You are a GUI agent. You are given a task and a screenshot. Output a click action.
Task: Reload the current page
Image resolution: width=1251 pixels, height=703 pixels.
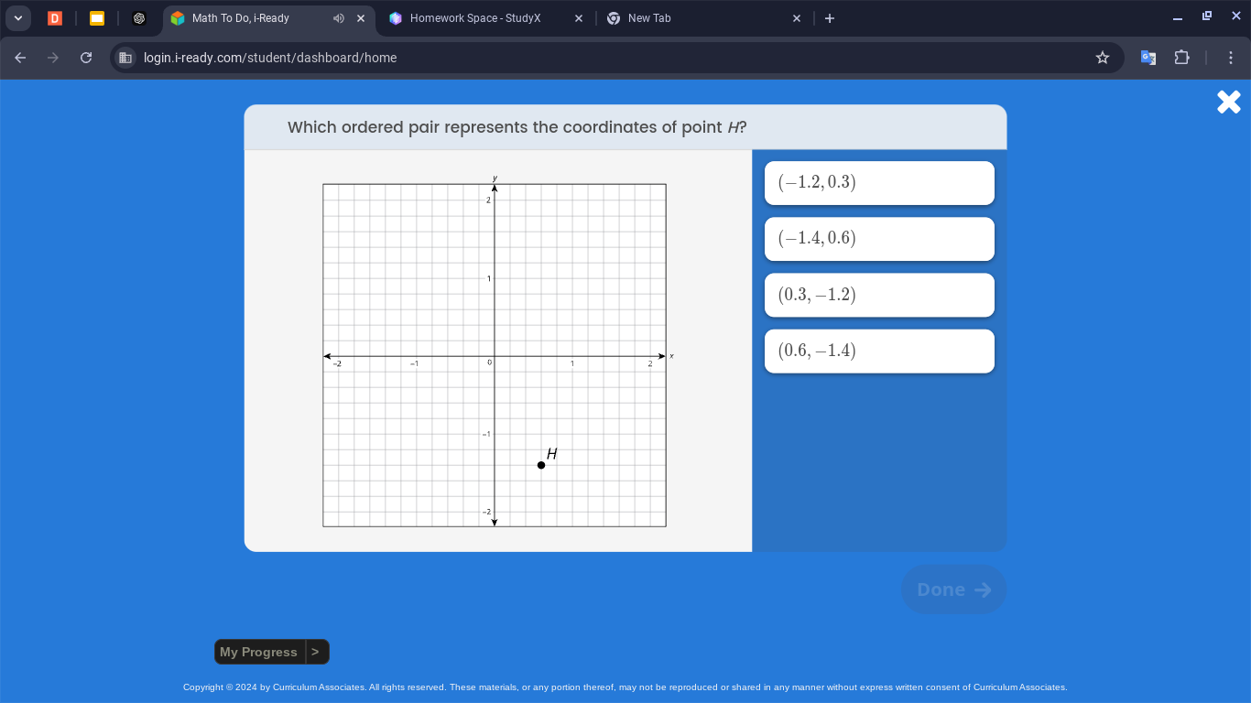coord(86,58)
